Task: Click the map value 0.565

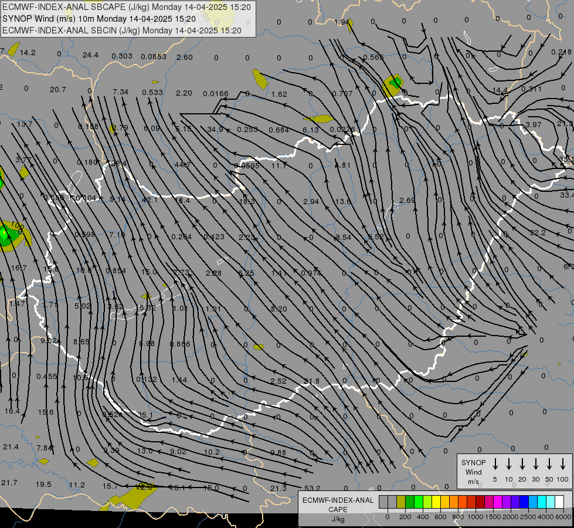Action: click(373, 57)
